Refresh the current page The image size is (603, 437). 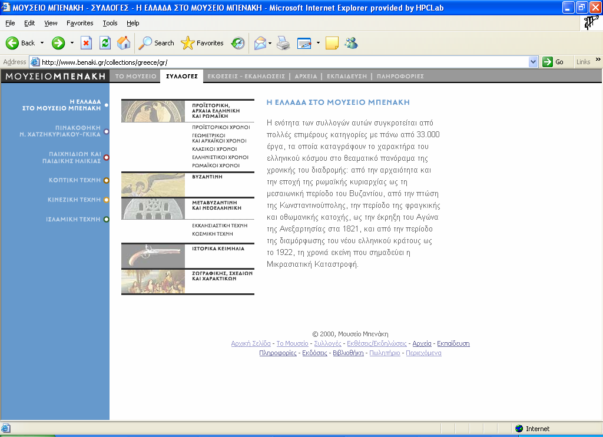tap(105, 43)
